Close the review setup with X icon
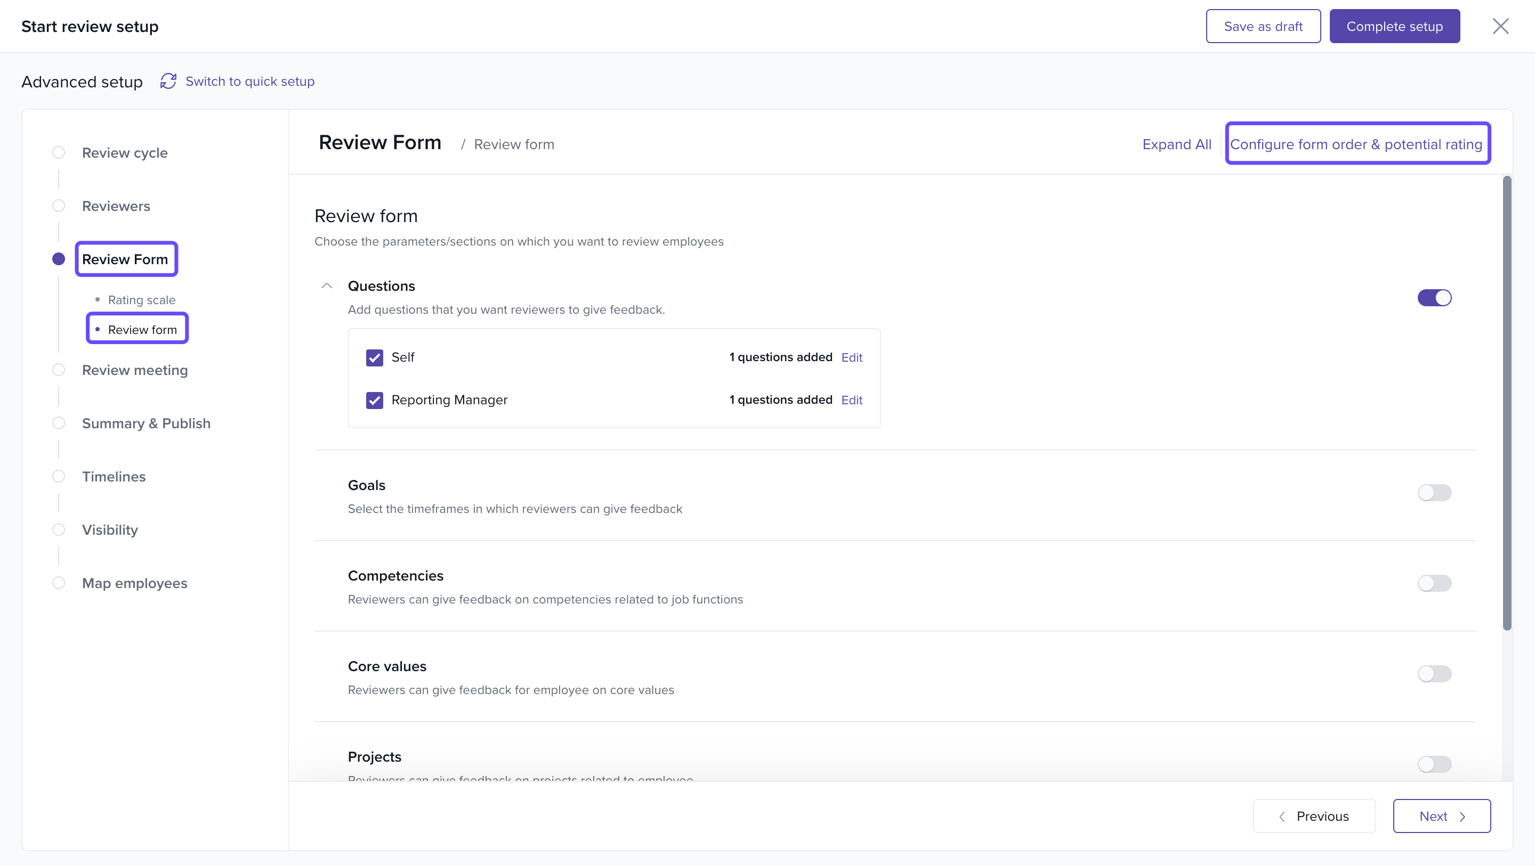Screen dimensions: 1535x865 pos(1500,26)
